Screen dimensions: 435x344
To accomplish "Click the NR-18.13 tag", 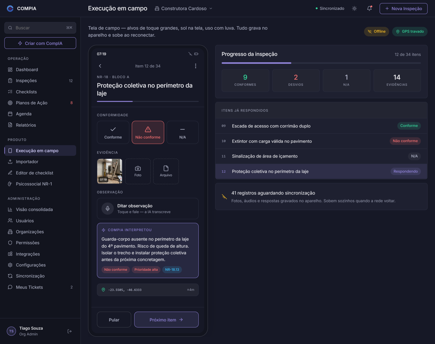I will [x=172, y=270].
